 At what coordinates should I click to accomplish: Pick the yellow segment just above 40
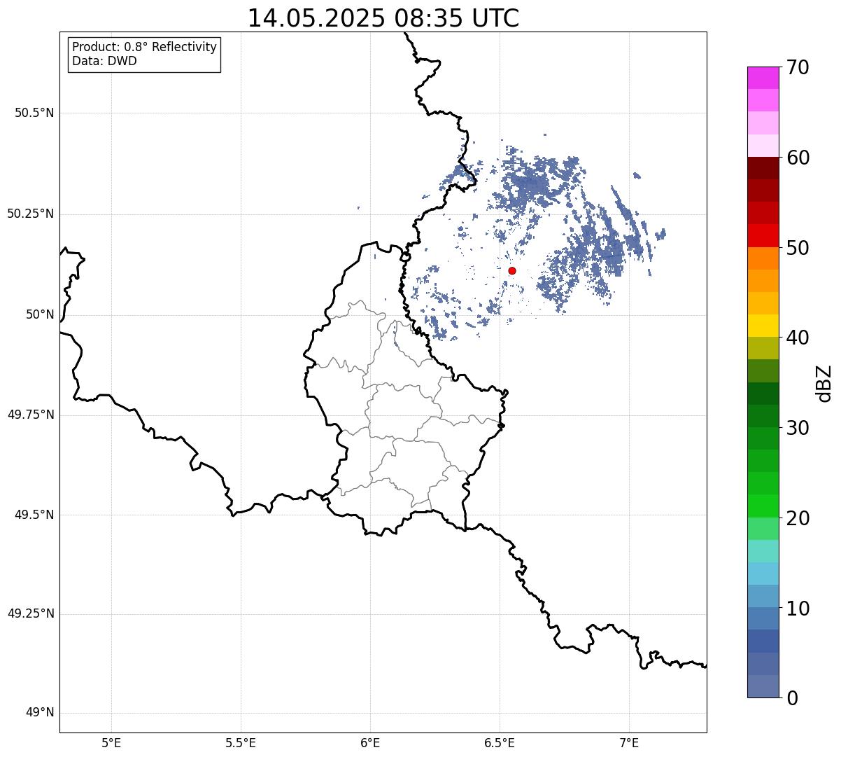[x=763, y=326]
